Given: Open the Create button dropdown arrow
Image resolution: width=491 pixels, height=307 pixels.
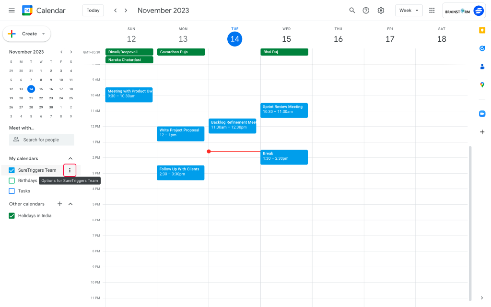Looking at the screenshot, I should coord(42,34).
